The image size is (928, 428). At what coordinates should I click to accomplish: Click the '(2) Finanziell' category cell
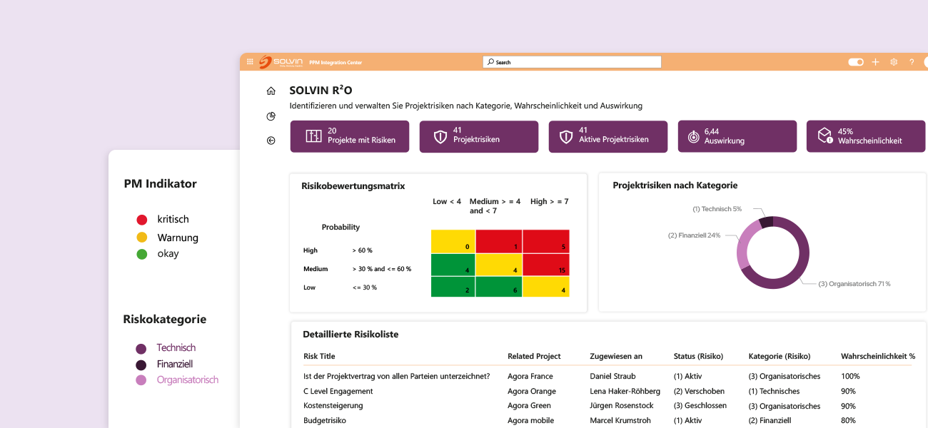(x=770, y=421)
